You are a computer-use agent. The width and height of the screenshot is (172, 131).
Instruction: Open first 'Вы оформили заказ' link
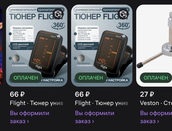point(29,117)
